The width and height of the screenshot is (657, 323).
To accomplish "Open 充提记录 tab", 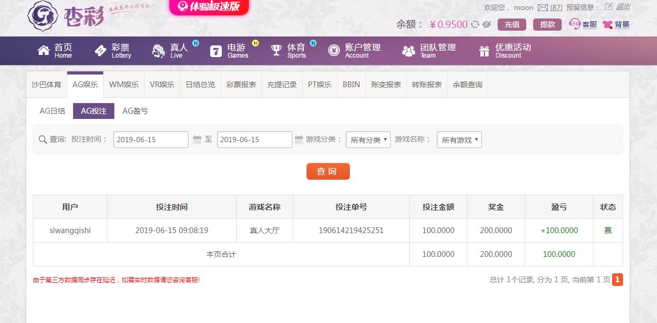I will [282, 85].
